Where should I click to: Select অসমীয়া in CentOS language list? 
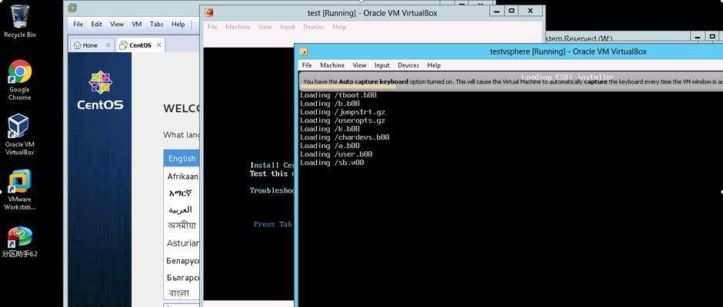coord(182,226)
